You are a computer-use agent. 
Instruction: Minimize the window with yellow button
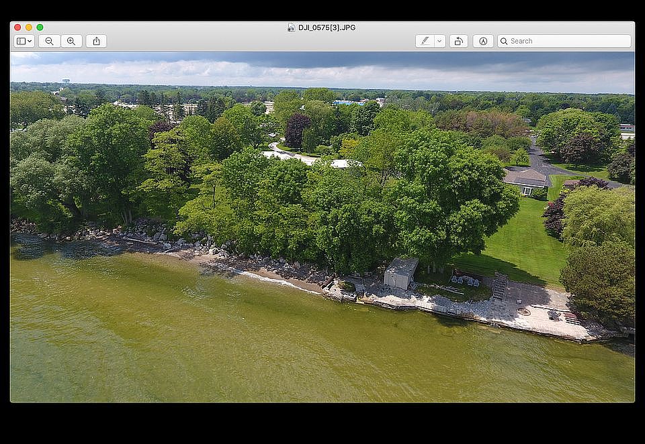29,27
